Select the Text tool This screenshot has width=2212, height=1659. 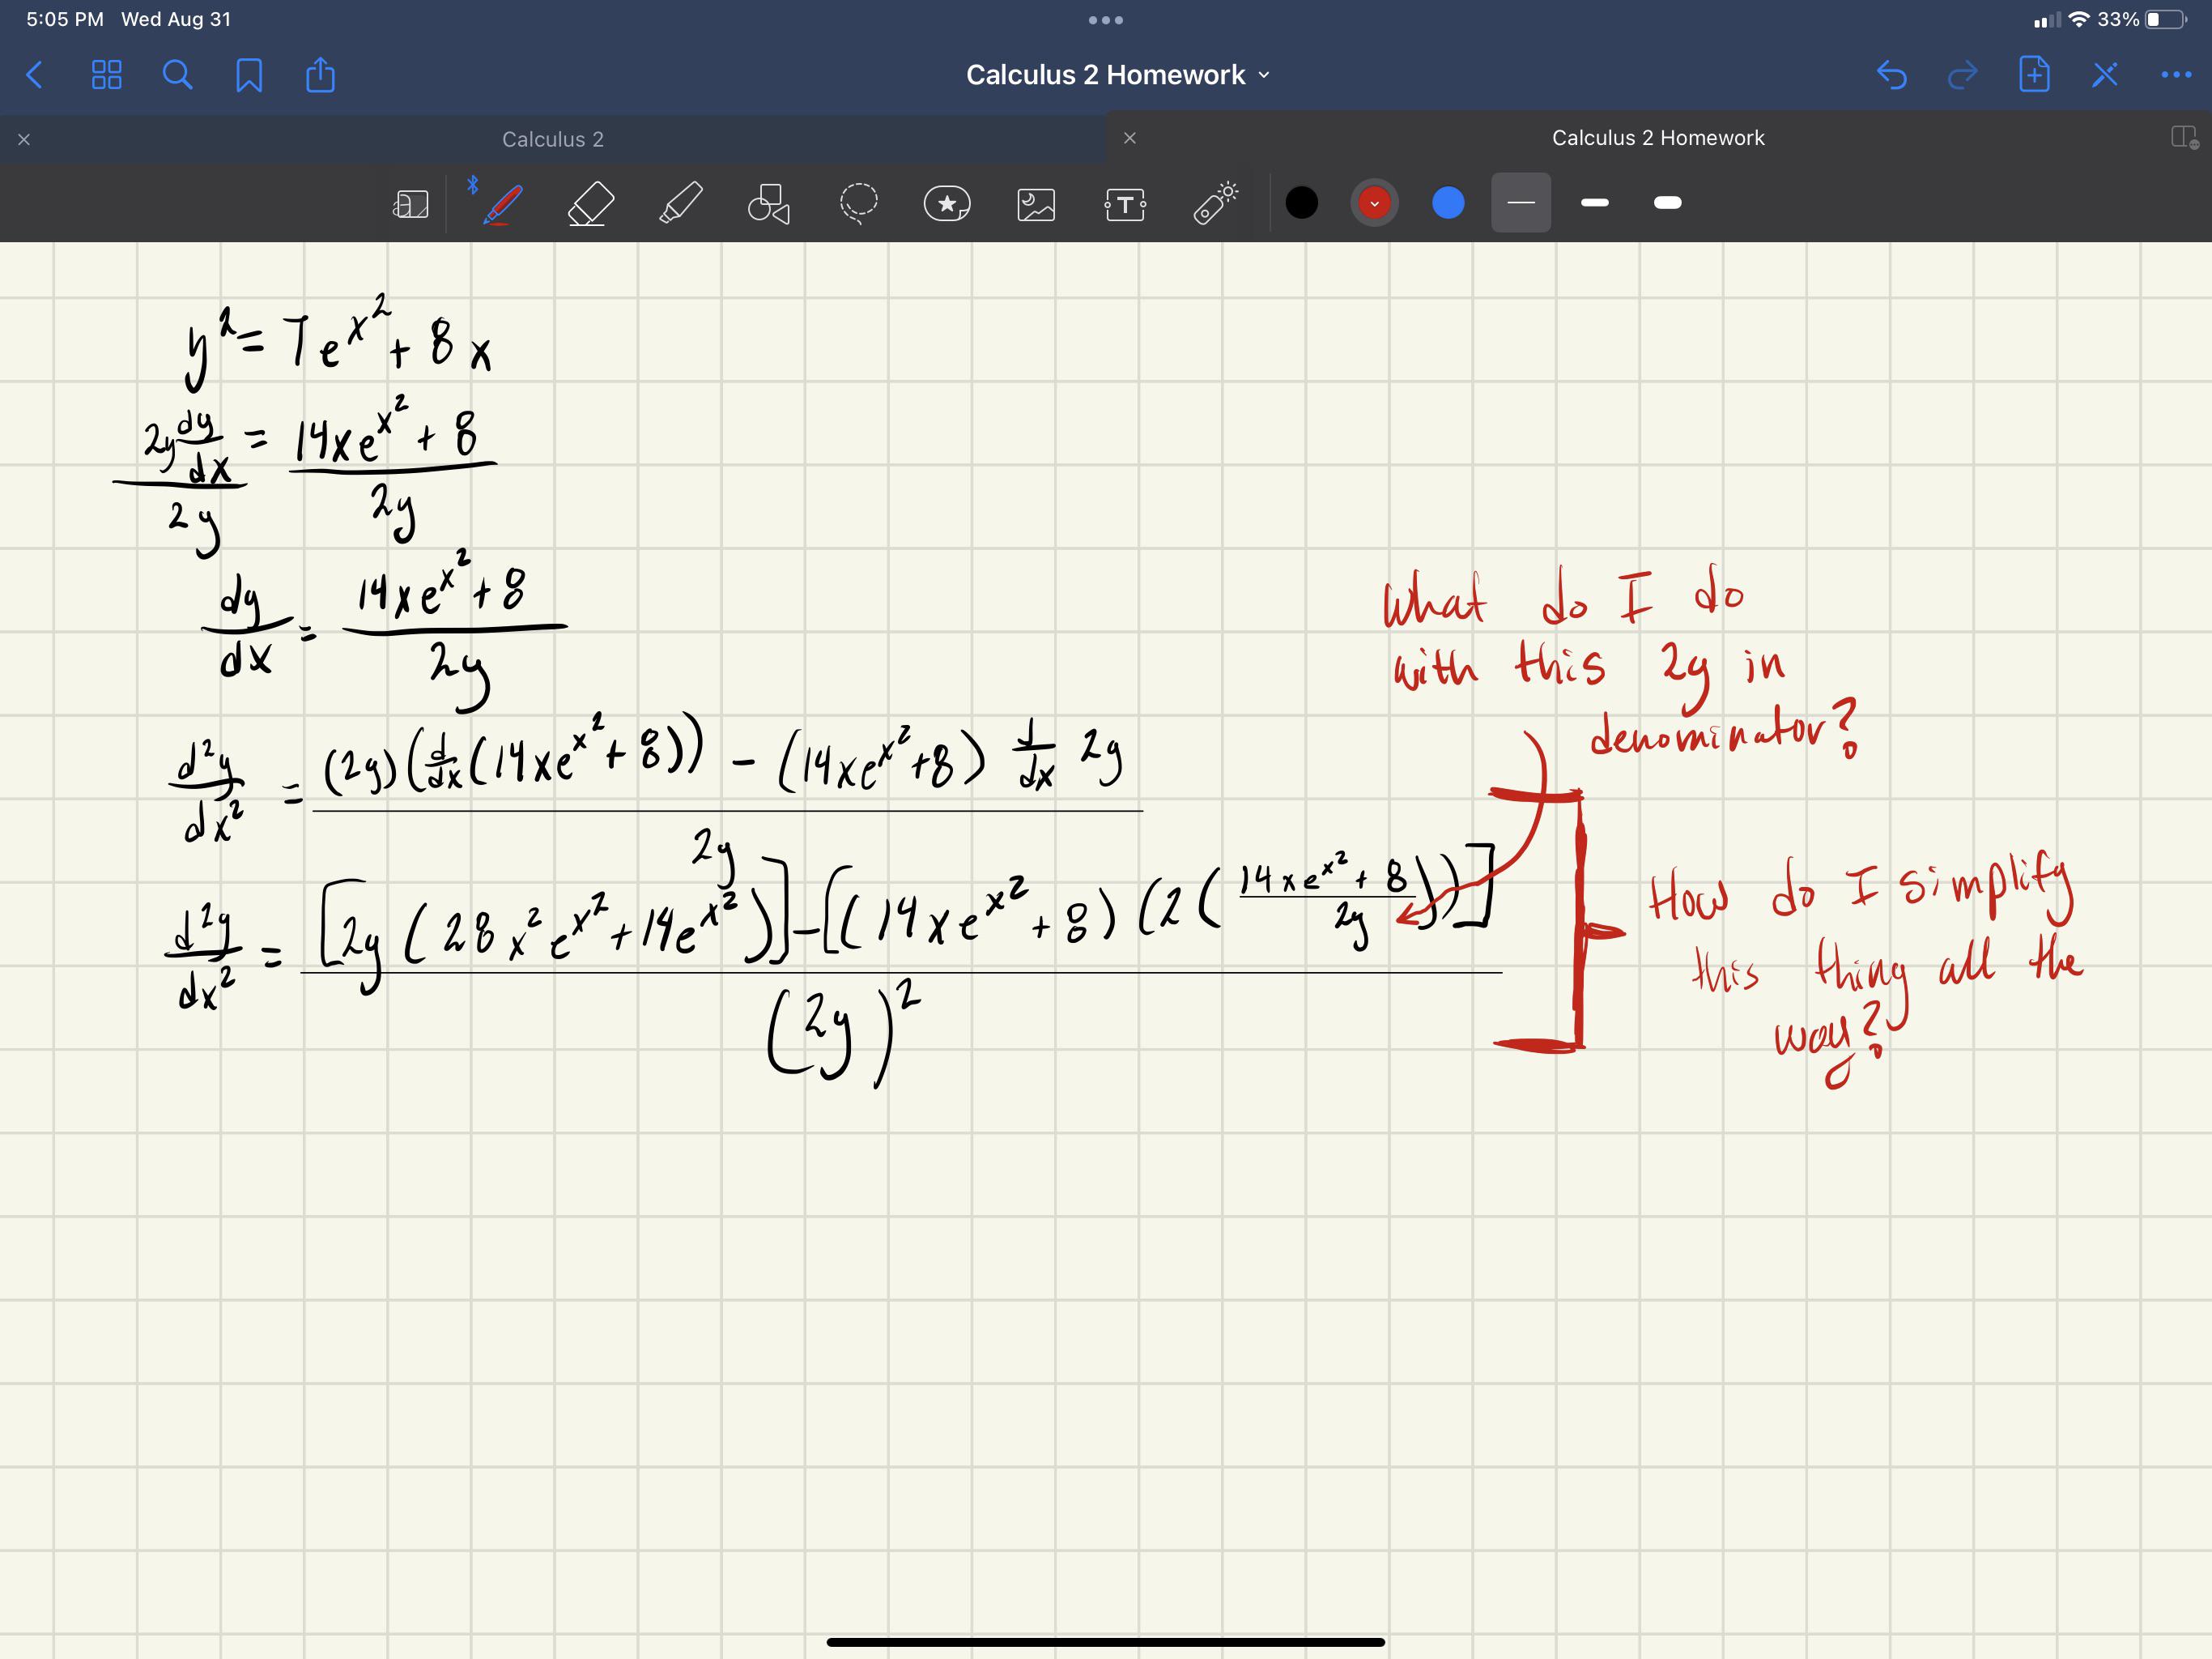(x=1124, y=203)
